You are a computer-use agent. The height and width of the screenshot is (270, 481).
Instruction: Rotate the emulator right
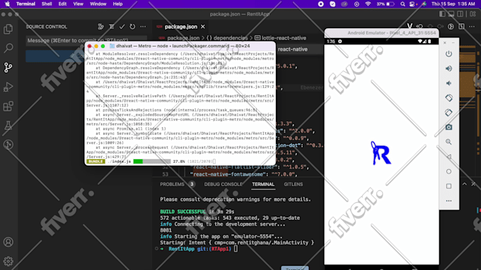(x=448, y=113)
